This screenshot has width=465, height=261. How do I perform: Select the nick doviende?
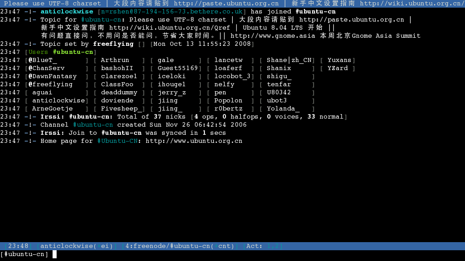(x=117, y=101)
